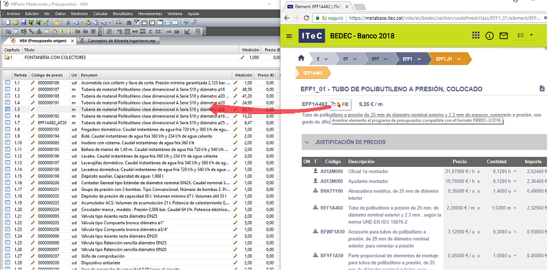This screenshot has height=272, width=548.
Task: Click the hamburger menu in BEDEC page
Action: [x=289, y=36]
